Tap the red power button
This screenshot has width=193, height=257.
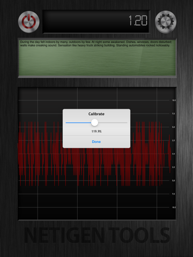pyautogui.click(x=29, y=22)
